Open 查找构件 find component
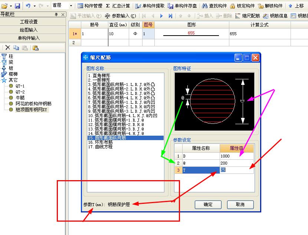This screenshot has width=308, height=235. pyautogui.click(x=214, y=6)
